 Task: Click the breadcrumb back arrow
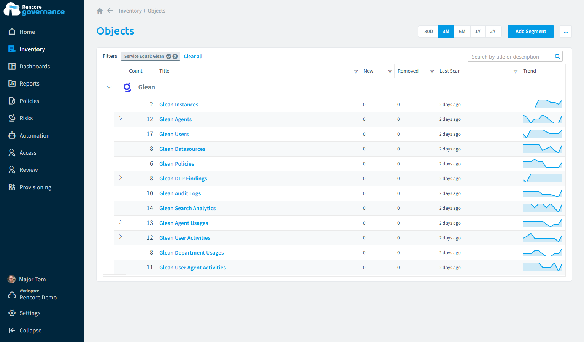pos(110,11)
